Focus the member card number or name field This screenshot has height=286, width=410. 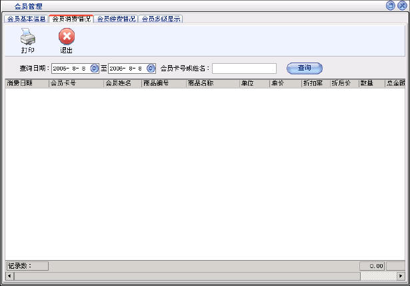click(x=244, y=68)
